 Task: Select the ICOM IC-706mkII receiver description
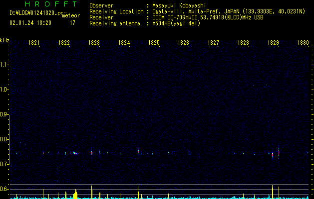coord(208,17)
